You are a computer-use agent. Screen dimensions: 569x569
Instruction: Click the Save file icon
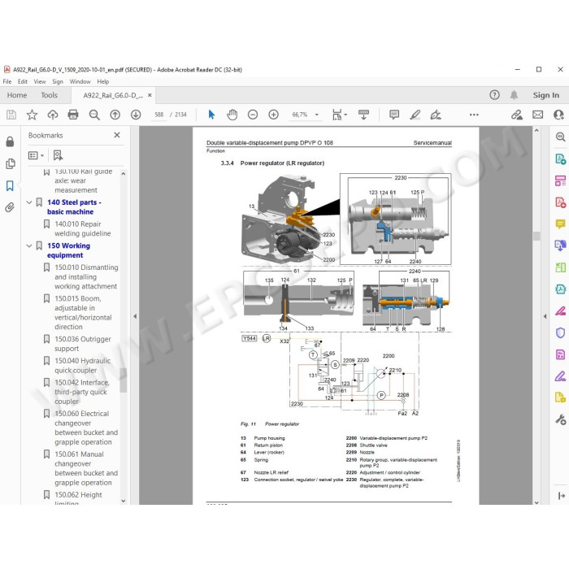point(11,115)
